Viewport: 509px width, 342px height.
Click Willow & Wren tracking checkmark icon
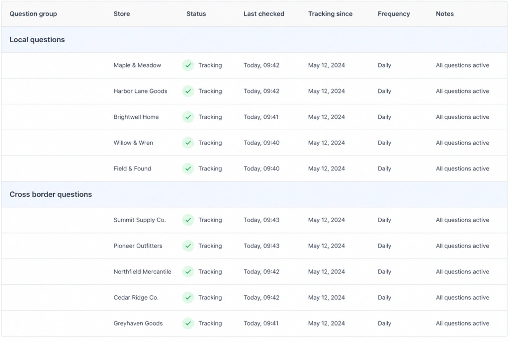click(188, 143)
